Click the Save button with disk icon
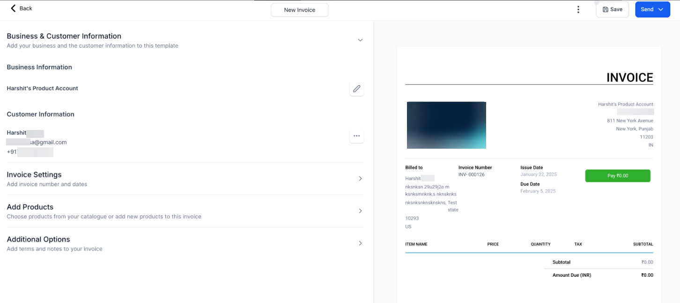 click(612, 9)
